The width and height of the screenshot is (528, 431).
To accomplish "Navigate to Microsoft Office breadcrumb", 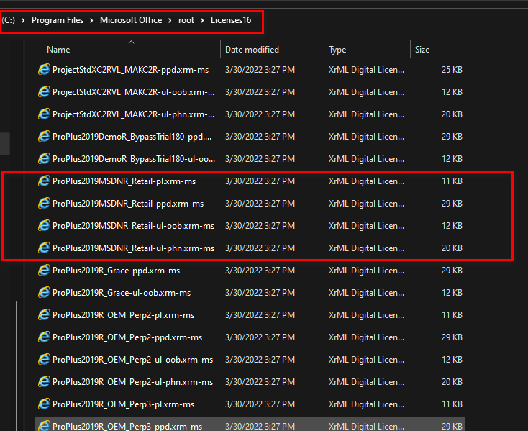I will tap(131, 20).
